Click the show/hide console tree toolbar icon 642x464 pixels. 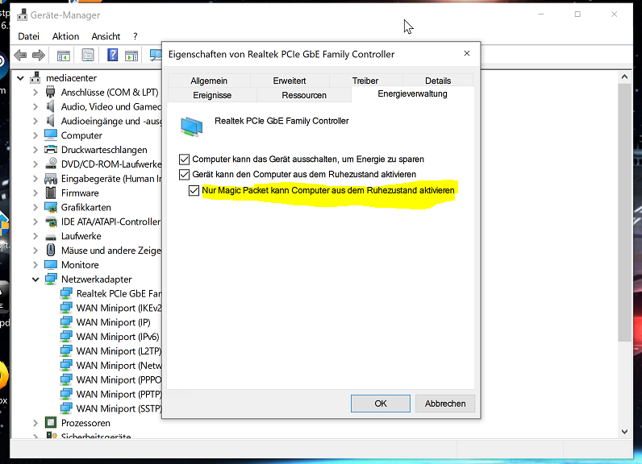tap(64, 56)
